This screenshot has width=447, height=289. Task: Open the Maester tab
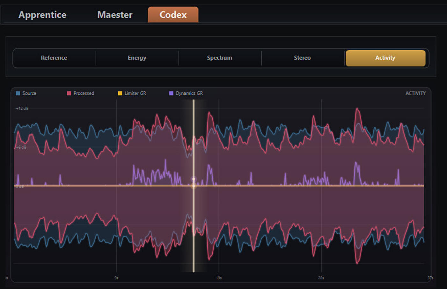coord(115,15)
